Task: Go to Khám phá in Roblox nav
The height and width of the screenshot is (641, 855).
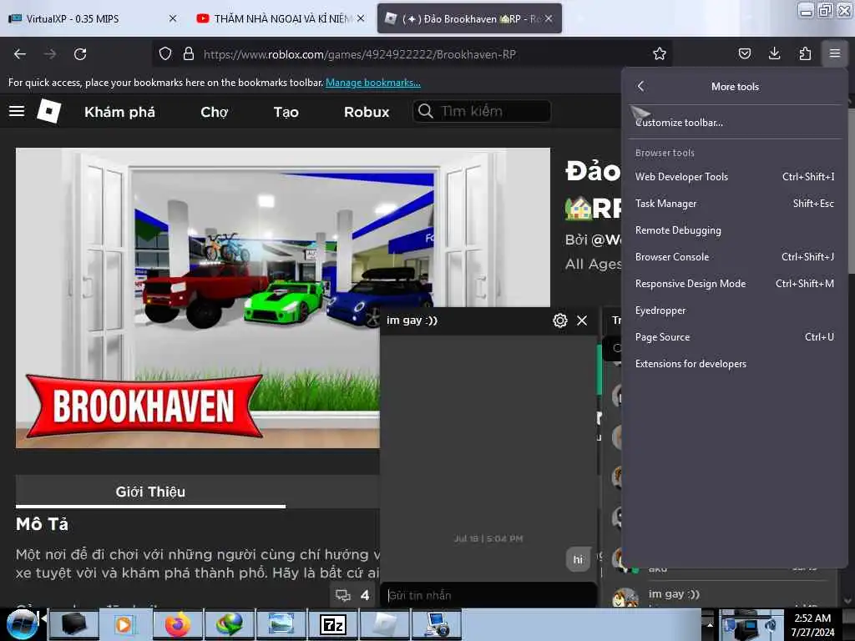Action: coord(119,112)
